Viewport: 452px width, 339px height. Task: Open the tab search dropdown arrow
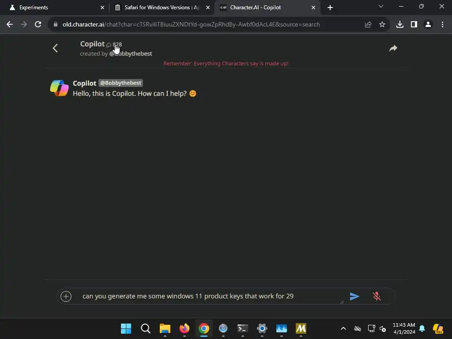click(381, 6)
